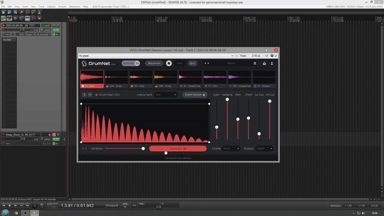
Task: Select the D1 - Clap drum pad
Action: 141,79
